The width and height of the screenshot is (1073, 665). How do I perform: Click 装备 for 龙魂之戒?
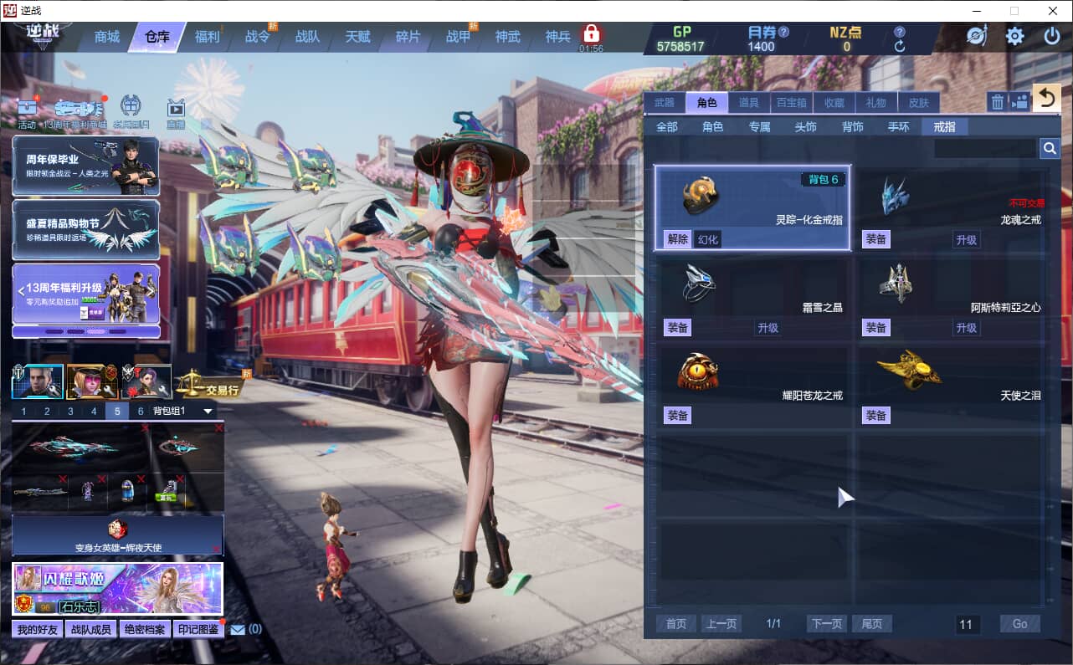tap(875, 239)
